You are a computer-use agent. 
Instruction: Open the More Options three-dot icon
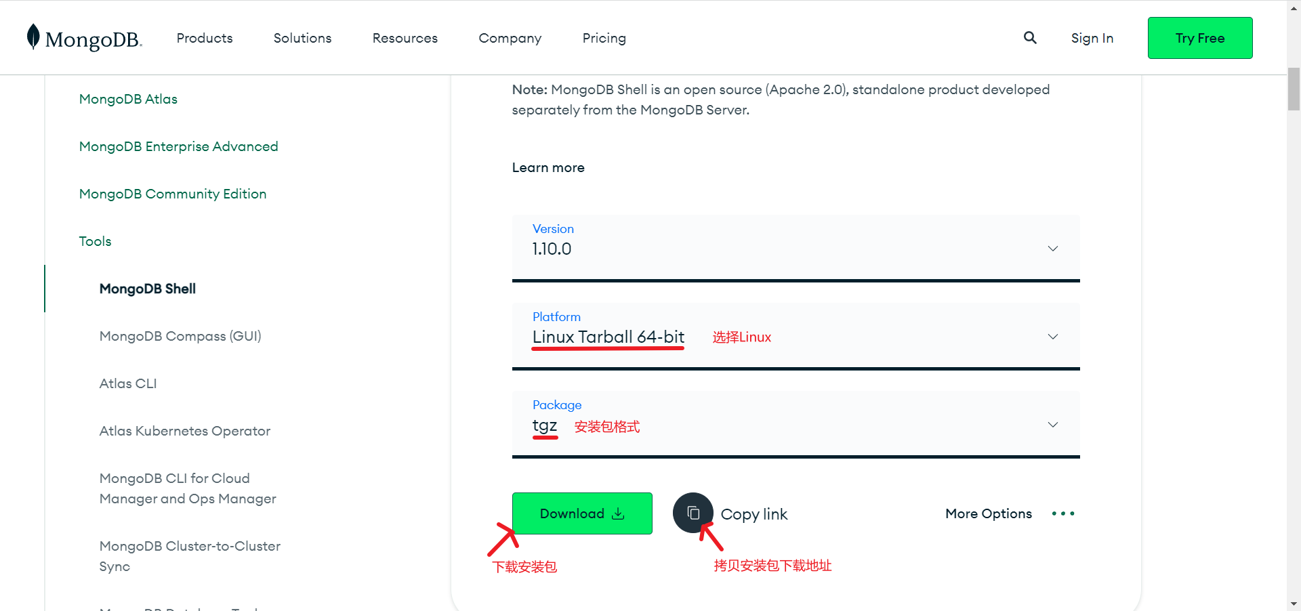(x=1063, y=513)
